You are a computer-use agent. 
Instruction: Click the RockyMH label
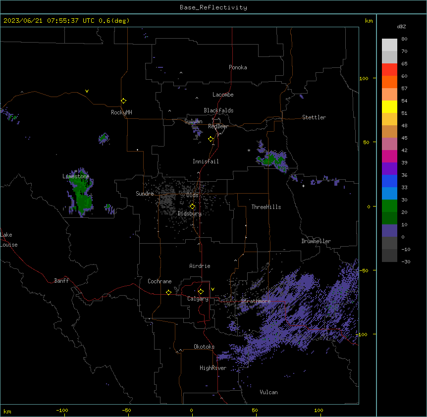point(121,112)
